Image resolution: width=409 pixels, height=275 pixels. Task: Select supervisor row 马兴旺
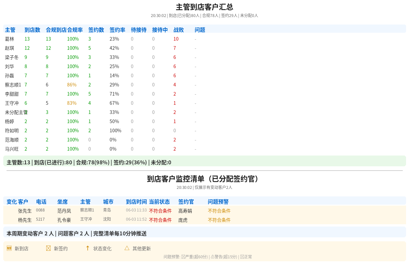204,149
